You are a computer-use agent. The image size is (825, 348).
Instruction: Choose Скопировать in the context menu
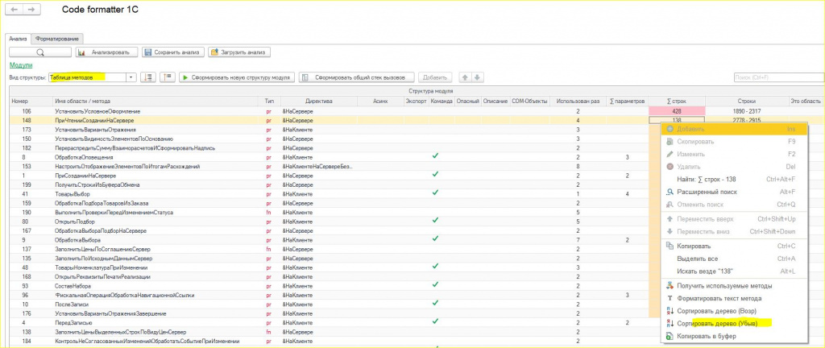[x=733, y=142]
